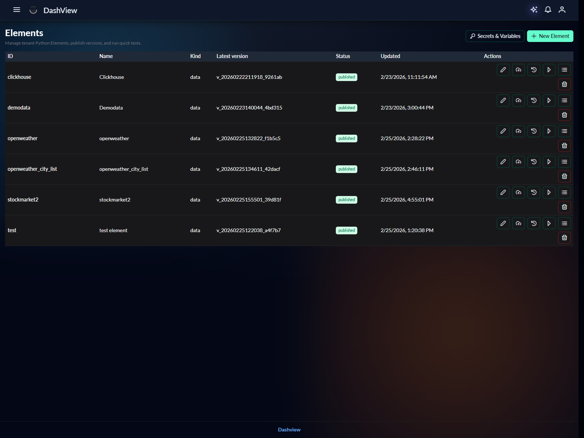Delete the clickhouse element
Screen dimensions: 584x438
point(564,84)
